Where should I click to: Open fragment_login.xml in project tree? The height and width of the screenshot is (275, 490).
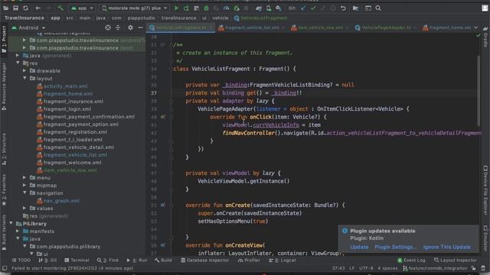point(64,108)
